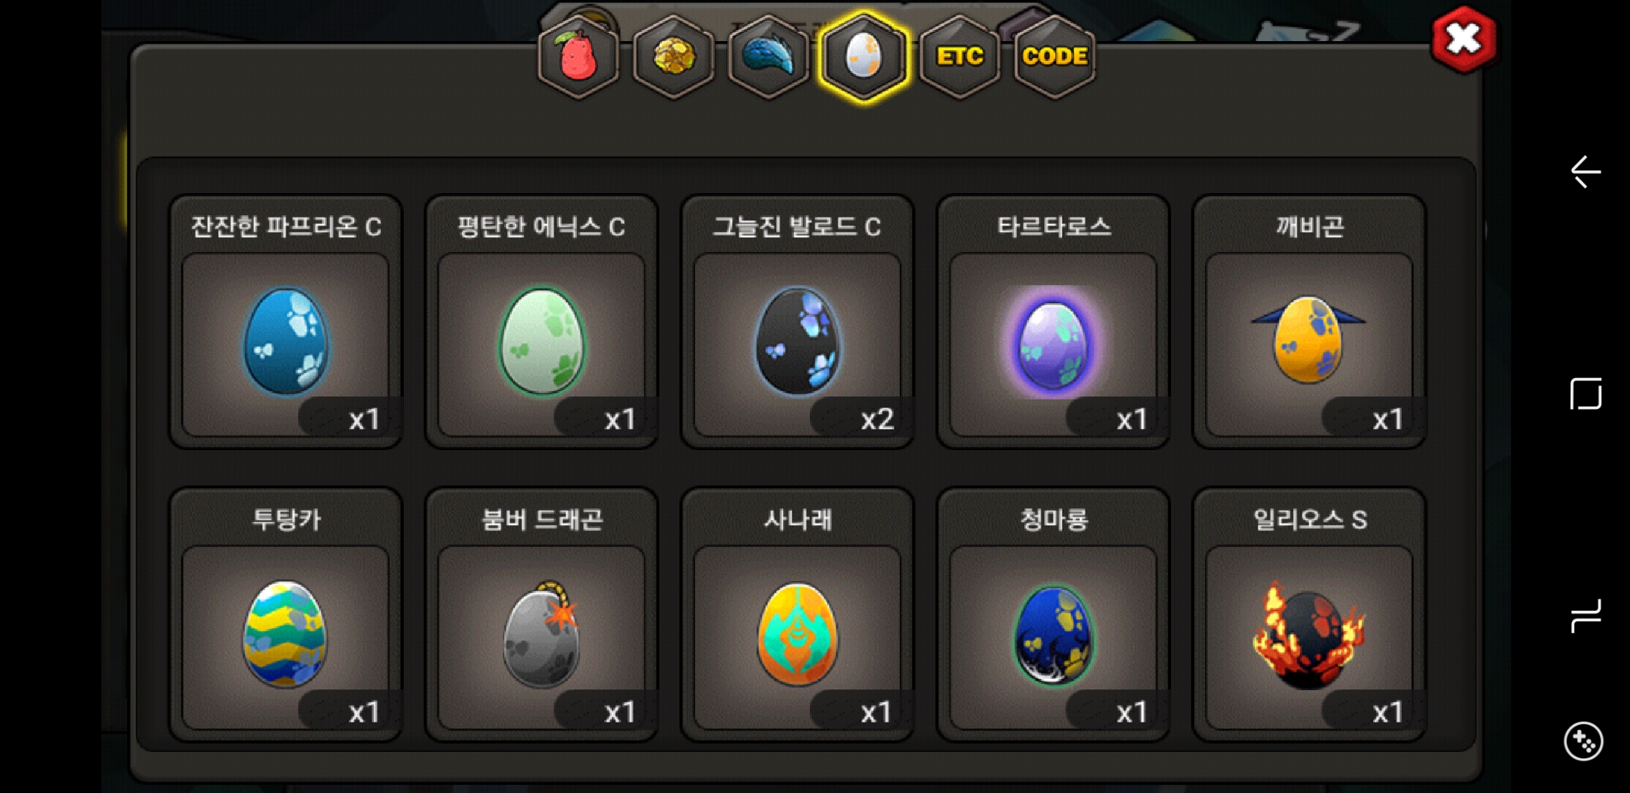Select the highlighted egg inventory tab
The height and width of the screenshot is (793, 1630).
863,57
